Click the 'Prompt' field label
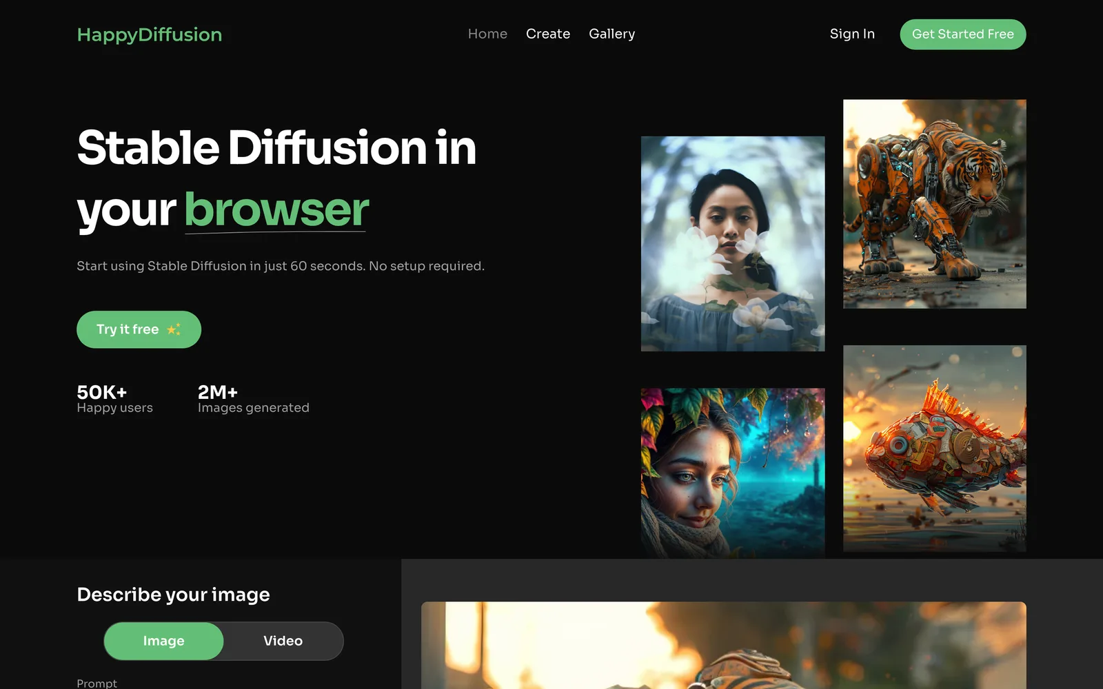 [97, 683]
